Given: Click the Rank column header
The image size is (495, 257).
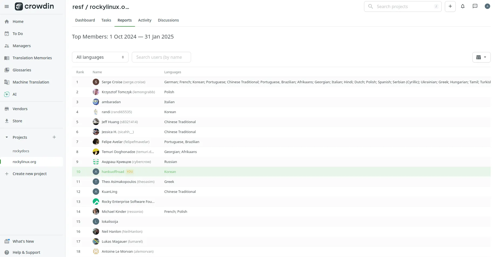Looking at the screenshot, I should [80, 72].
